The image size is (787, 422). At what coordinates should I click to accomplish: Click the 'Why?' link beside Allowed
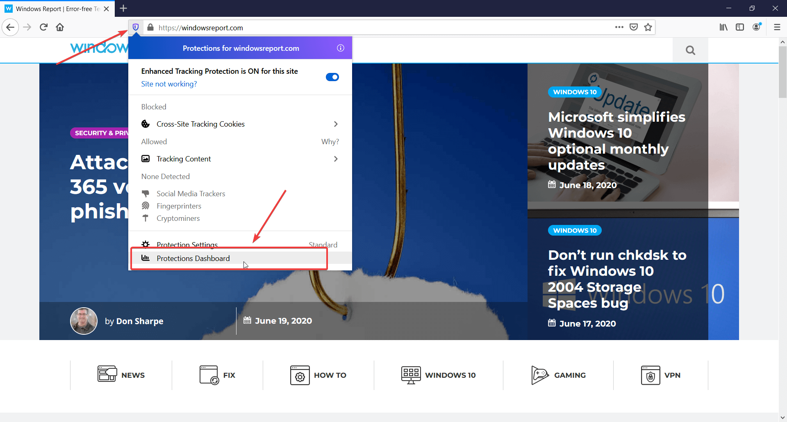[x=330, y=142]
